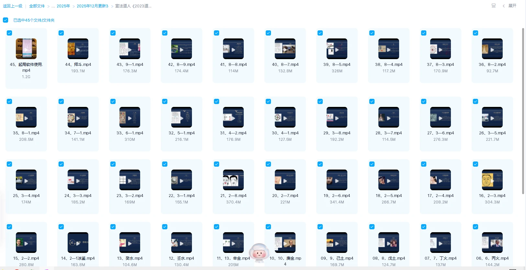526x270 pixels.
Task: Open video file 44、拜斗.mp4
Action: (78, 49)
